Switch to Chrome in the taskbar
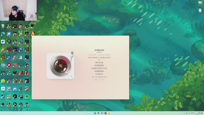 (x=98, y=113)
